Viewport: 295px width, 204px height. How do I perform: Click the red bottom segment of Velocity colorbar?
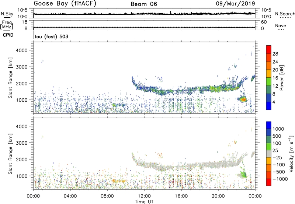pos(269,182)
